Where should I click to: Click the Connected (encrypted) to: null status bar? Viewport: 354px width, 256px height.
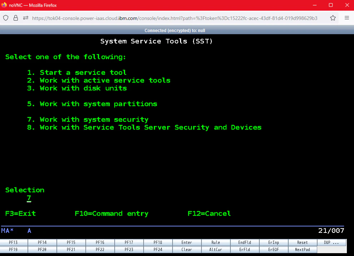click(175, 31)
